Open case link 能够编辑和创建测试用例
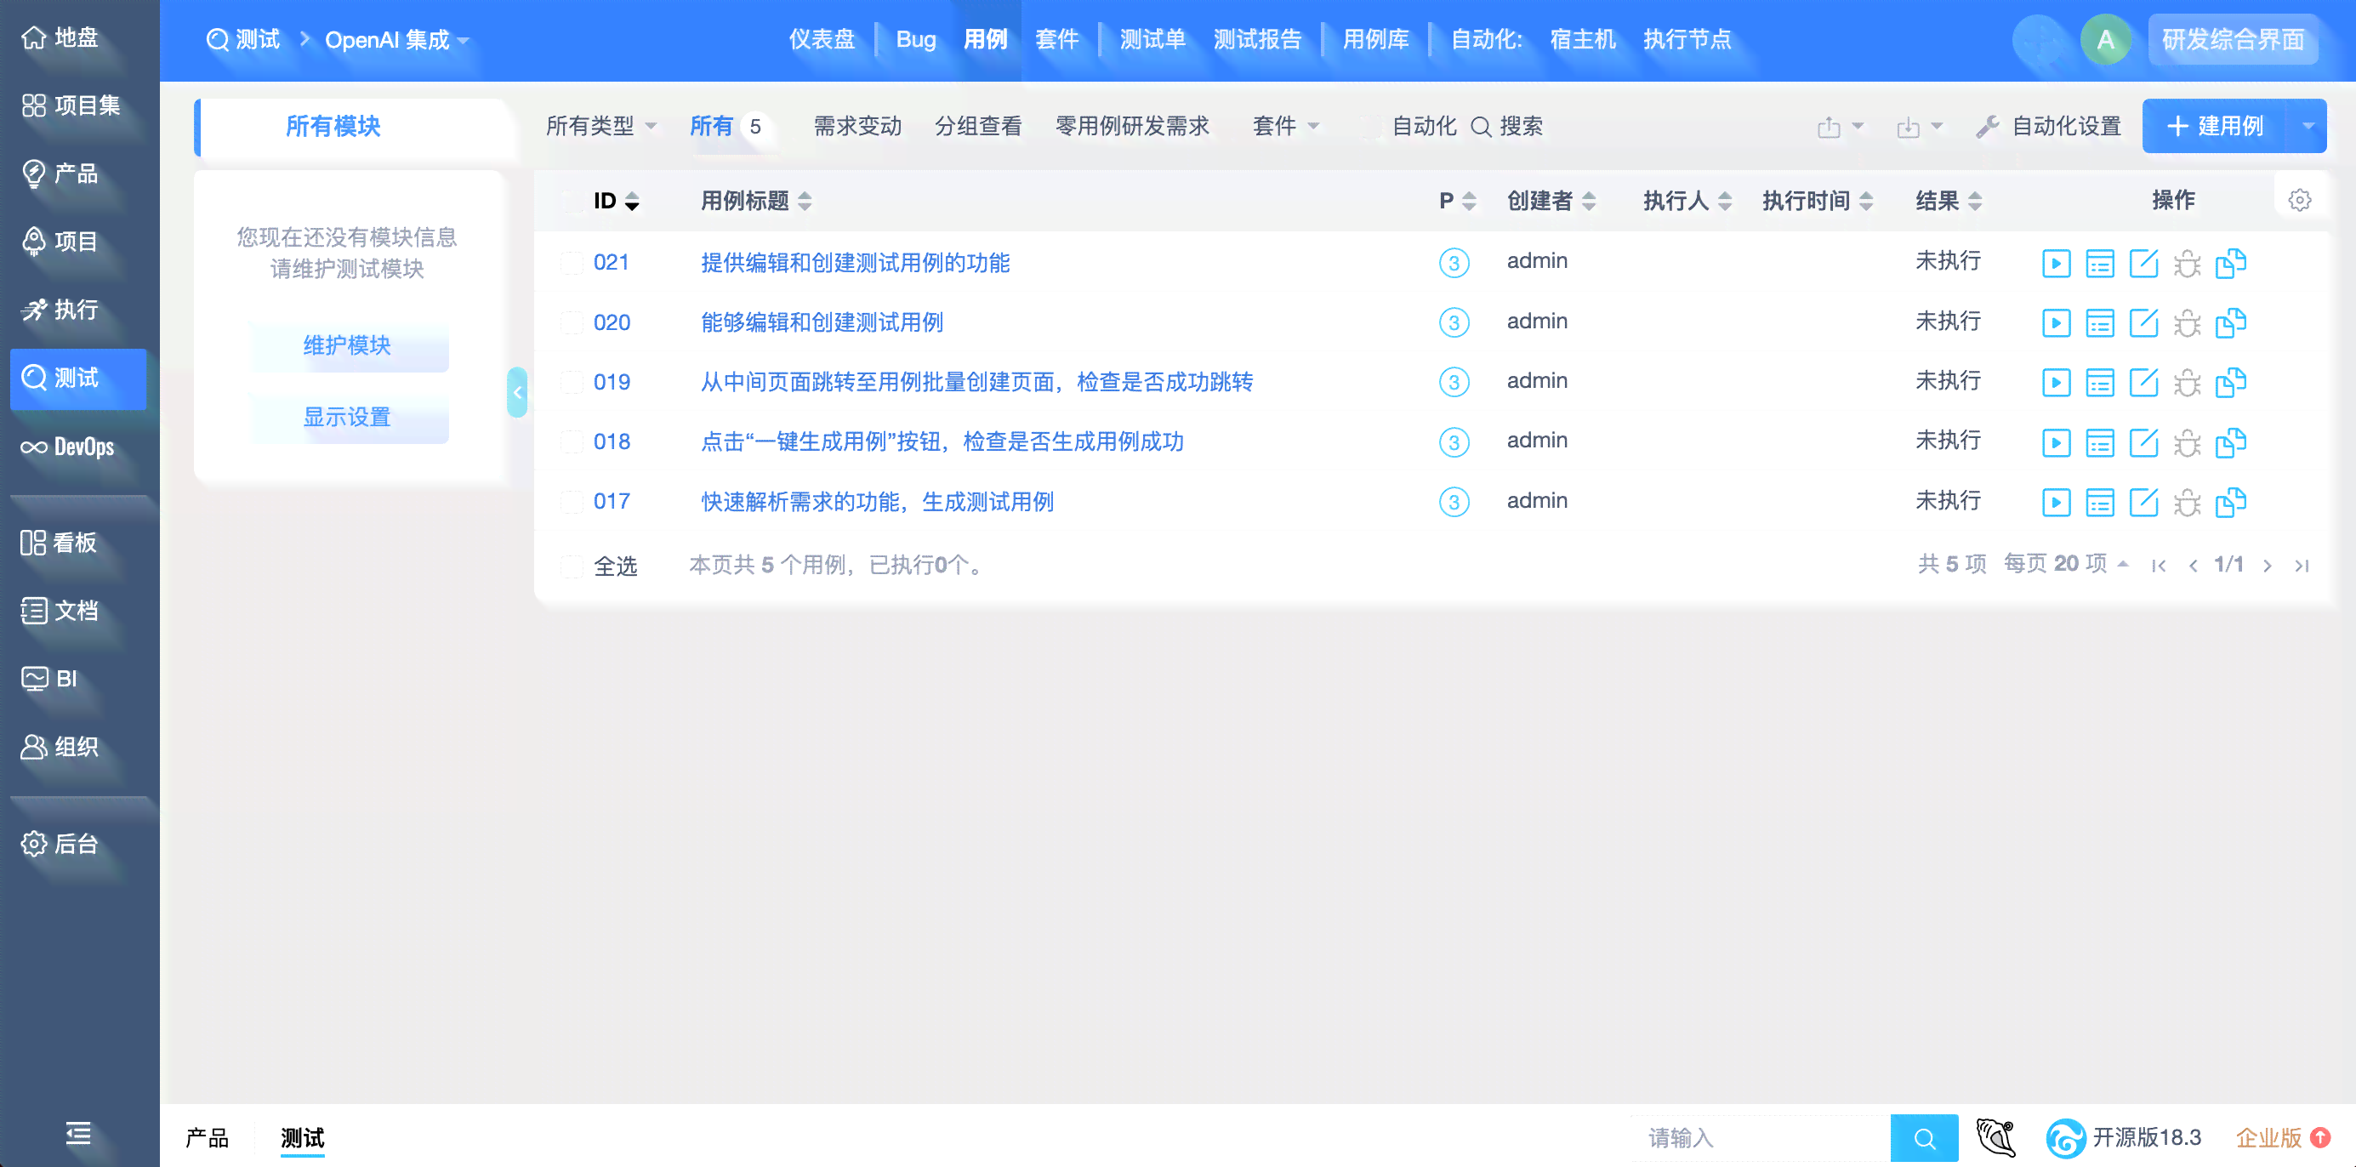 [x=822, y=322]
